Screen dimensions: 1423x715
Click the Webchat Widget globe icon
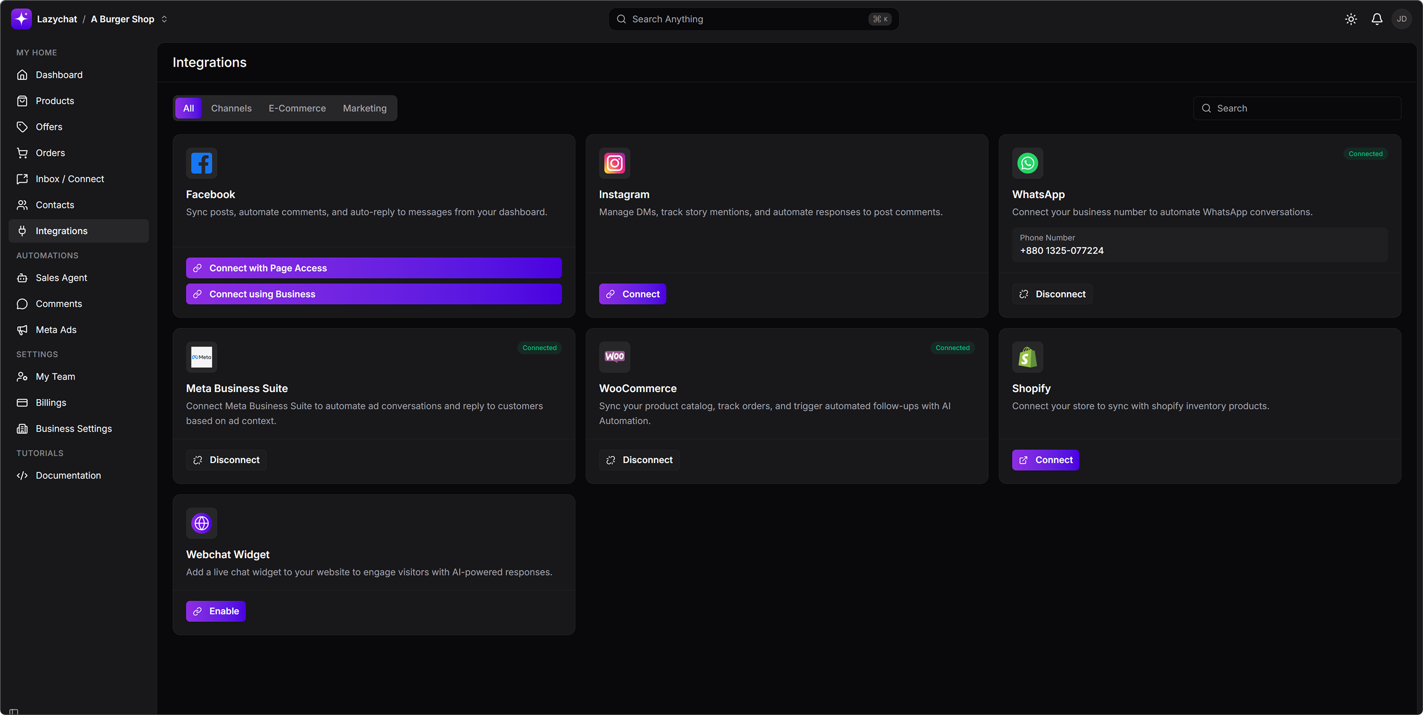coord(202,523)
